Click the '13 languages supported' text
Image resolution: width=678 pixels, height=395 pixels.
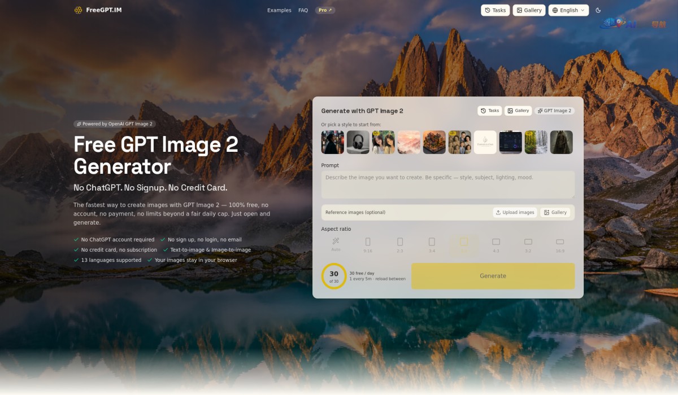pyautogui.click(x=111, y=260)
